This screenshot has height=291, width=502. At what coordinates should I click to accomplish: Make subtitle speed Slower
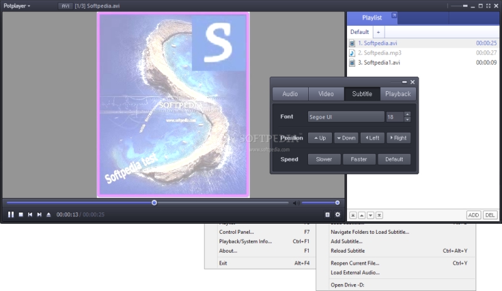click(324, 159)
